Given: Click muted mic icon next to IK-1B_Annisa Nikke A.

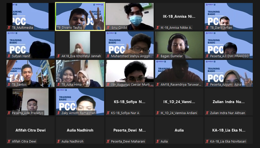Looking at the screenshot, I should pos(158,28).
